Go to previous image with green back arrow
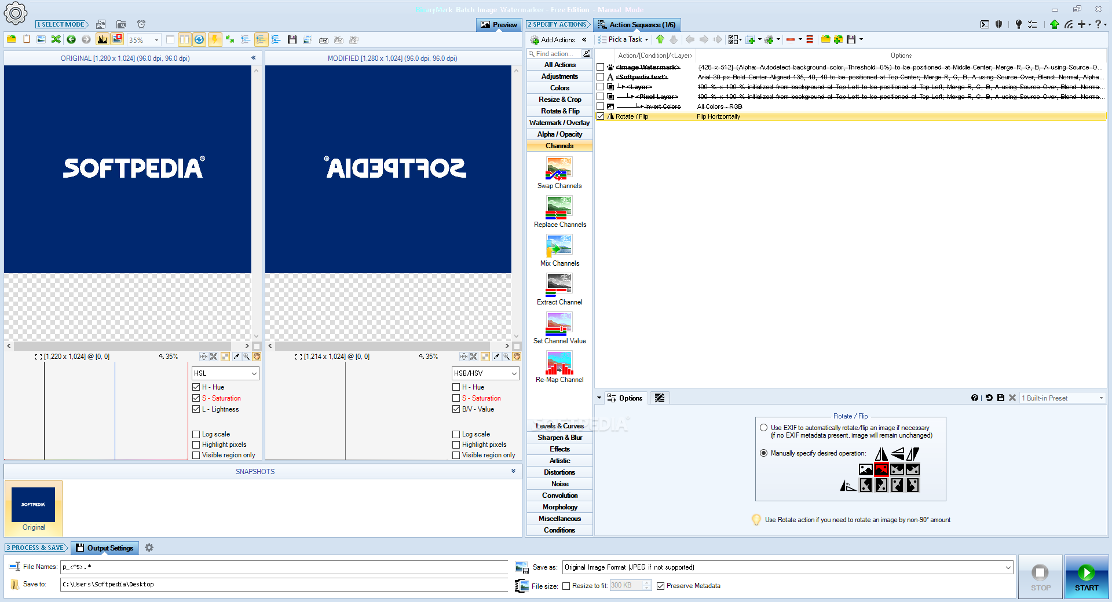Image resolution: width=1112 pixels, height=602 pixels. (71, 39)
